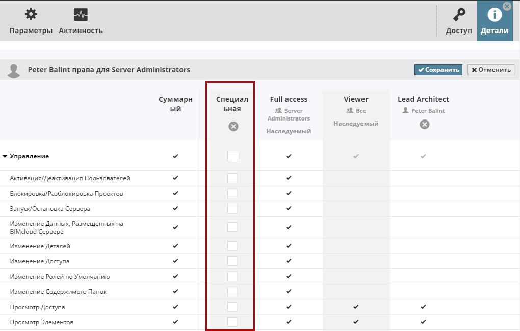The image size is (520, 331).
Task: Click Full access checkmark for Изменение Деталей
Action: pos(289,246)
